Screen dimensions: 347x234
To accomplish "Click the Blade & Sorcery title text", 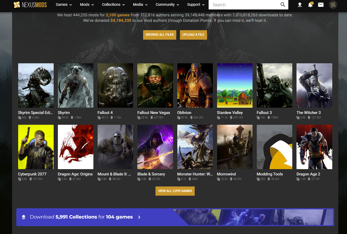I will (151, 174).
